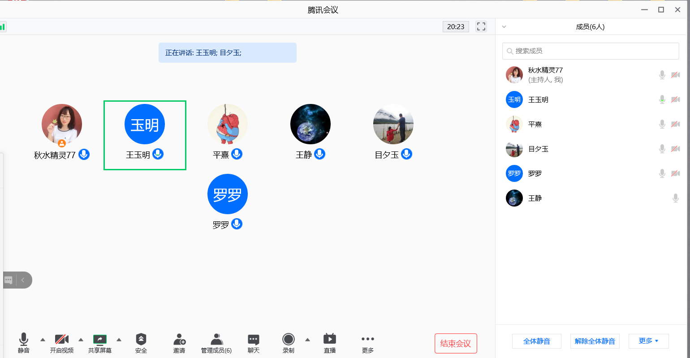690x358 pixels.
Task: Expand share options arrow beside 共享屏幕
Action: coord(119,340)
